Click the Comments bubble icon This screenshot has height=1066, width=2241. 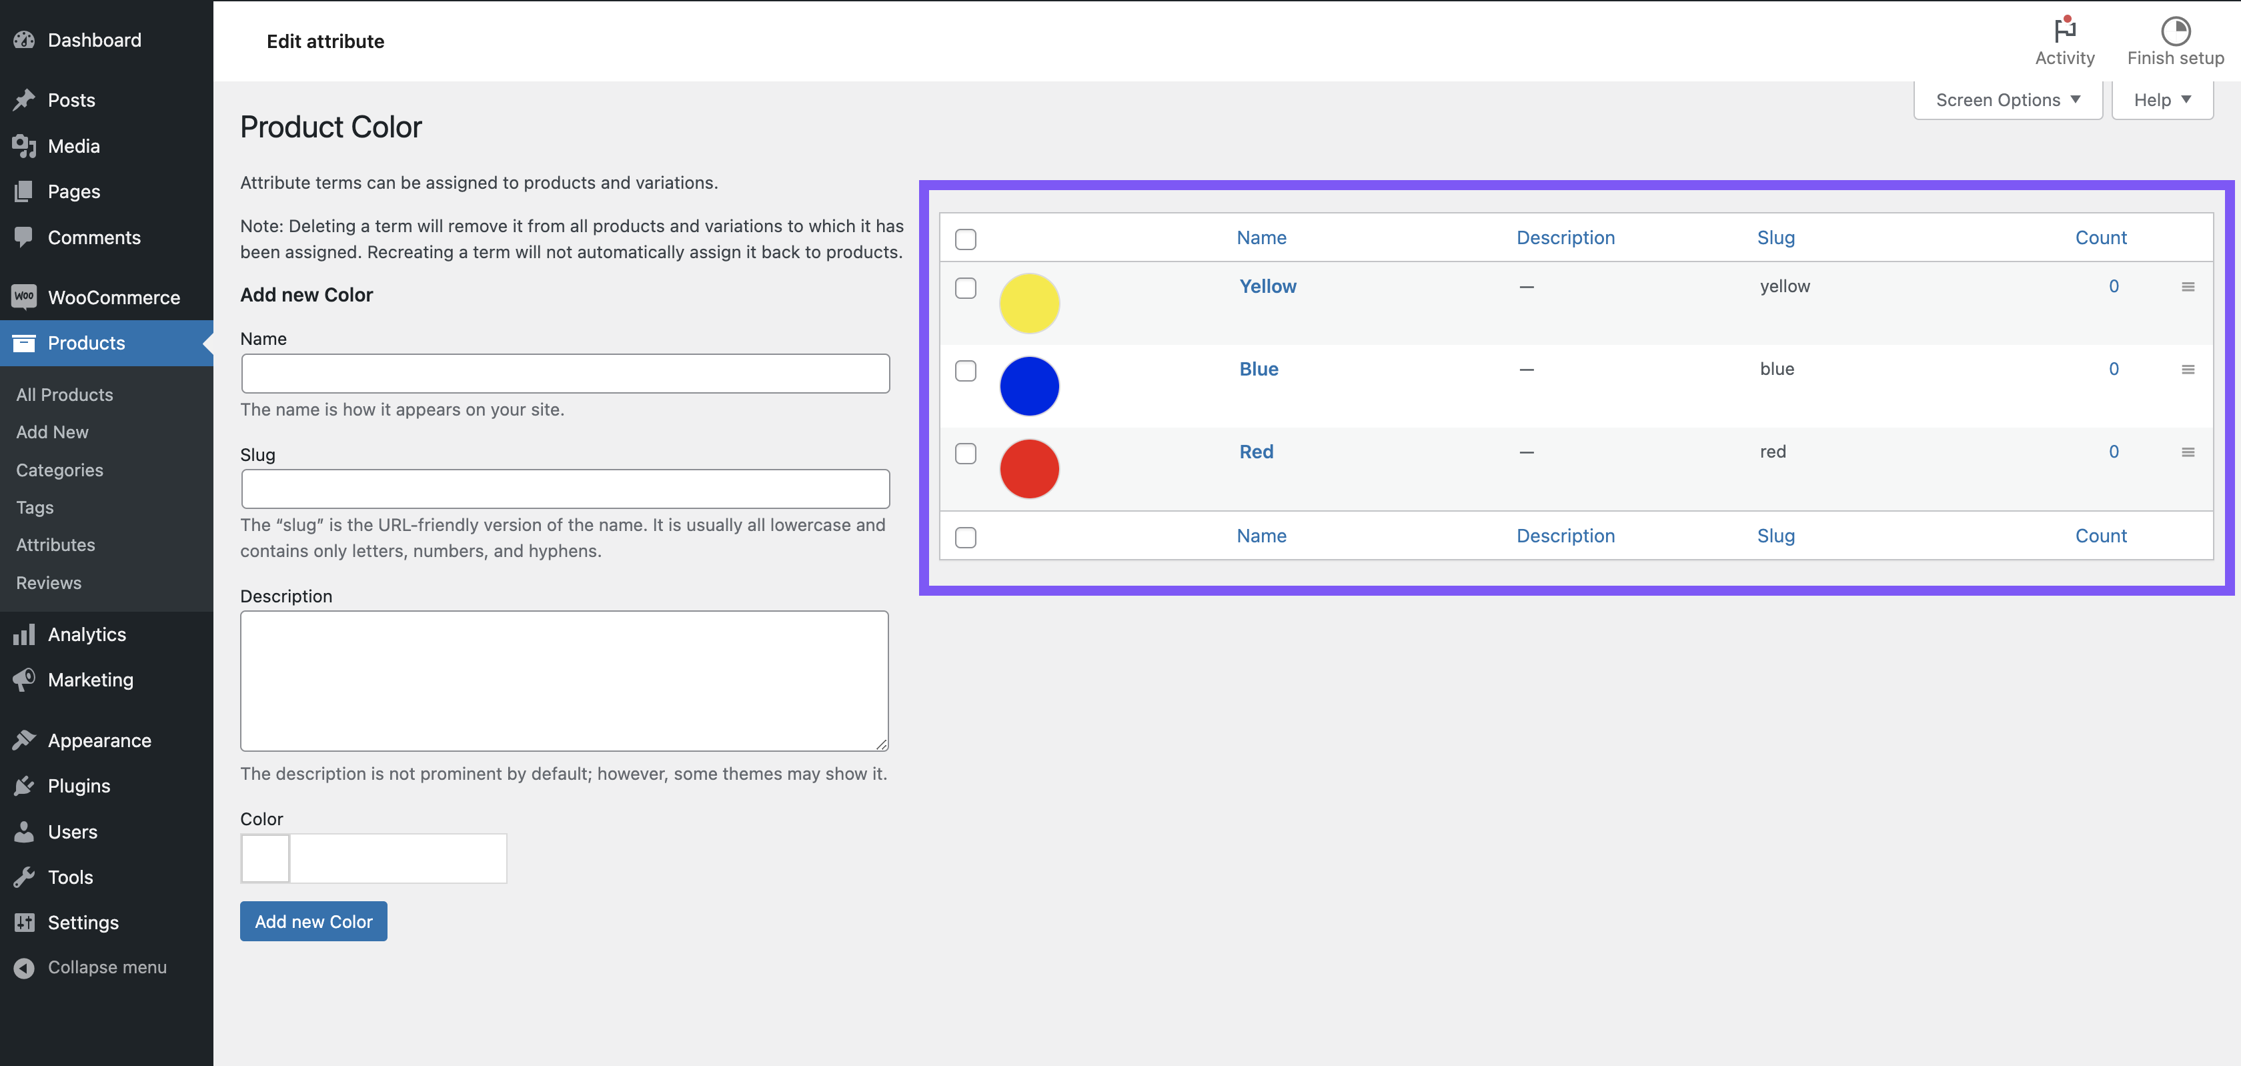[25, 237]
